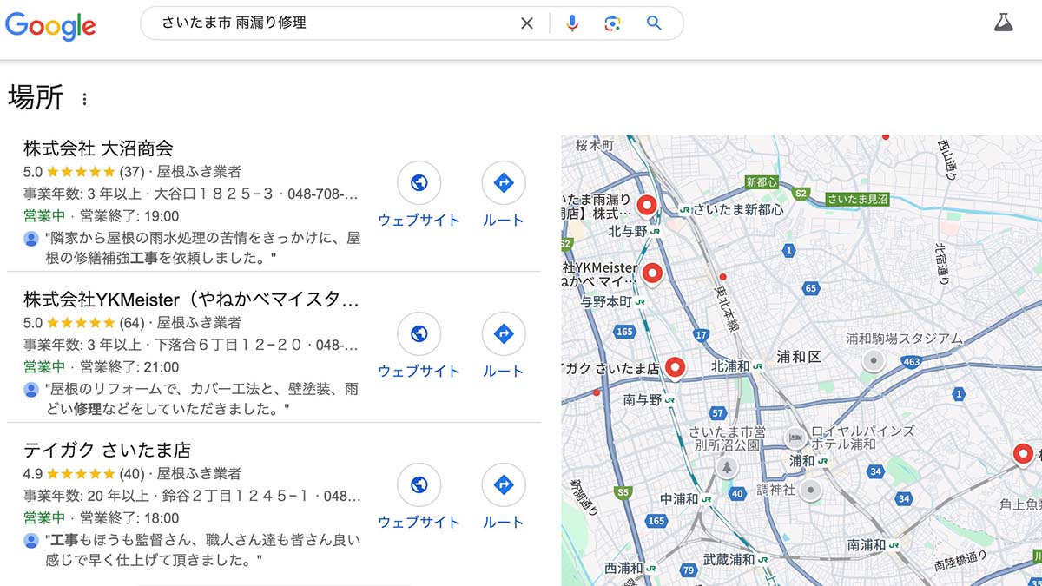Image resolution: width=1042 pixels, height=586 pixels.
Task: Click the YKMeister map pin near 与野本町
Action: pyautogui.click(x=652, y=274)
